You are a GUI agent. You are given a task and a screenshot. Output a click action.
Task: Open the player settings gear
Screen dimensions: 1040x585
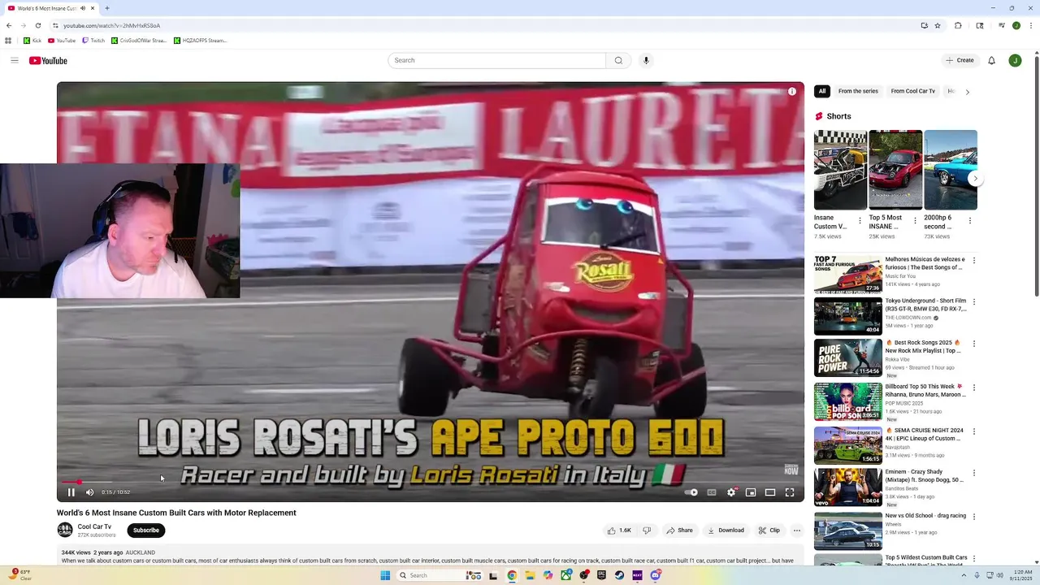[731, 492]
